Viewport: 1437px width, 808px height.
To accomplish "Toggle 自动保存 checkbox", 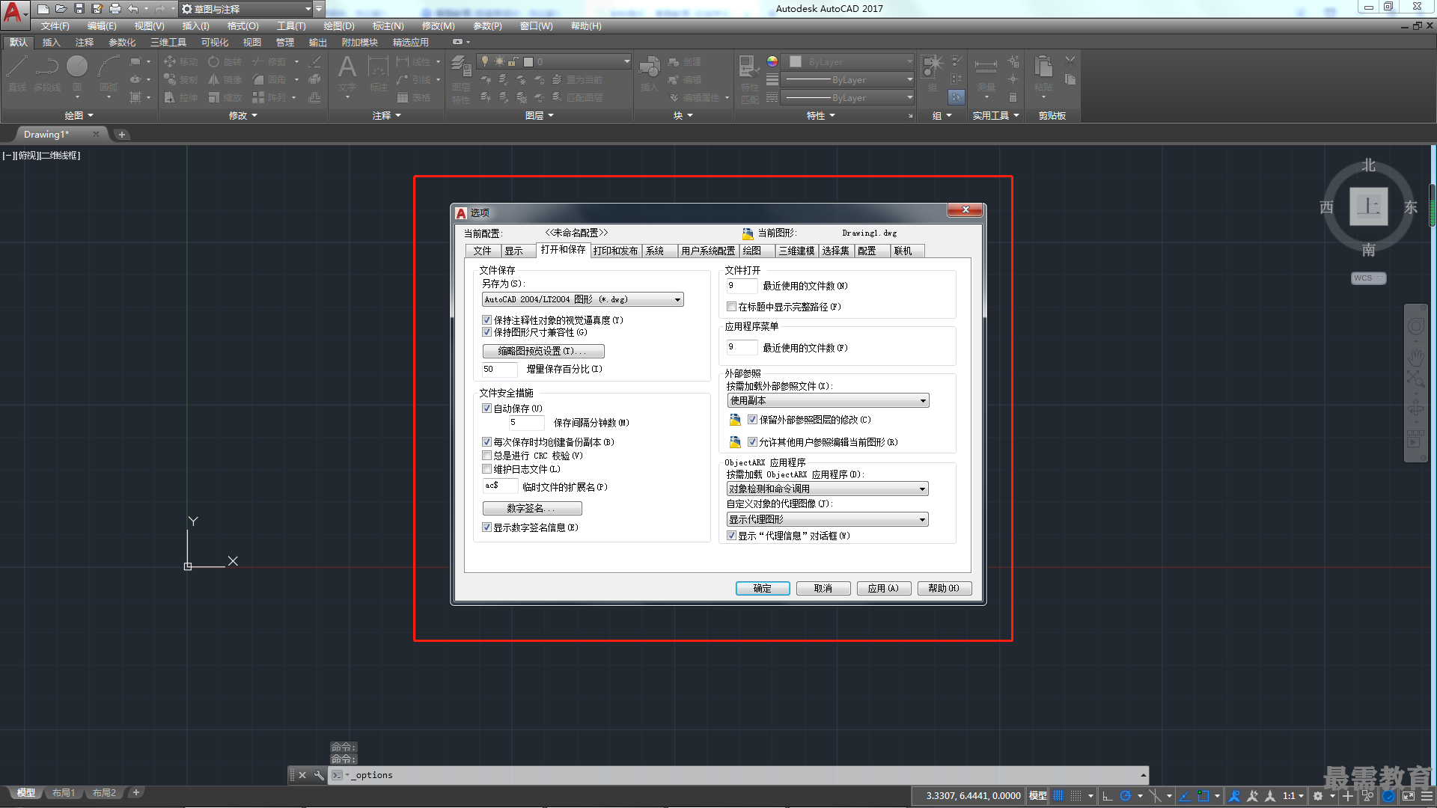I will coord(486,408).
